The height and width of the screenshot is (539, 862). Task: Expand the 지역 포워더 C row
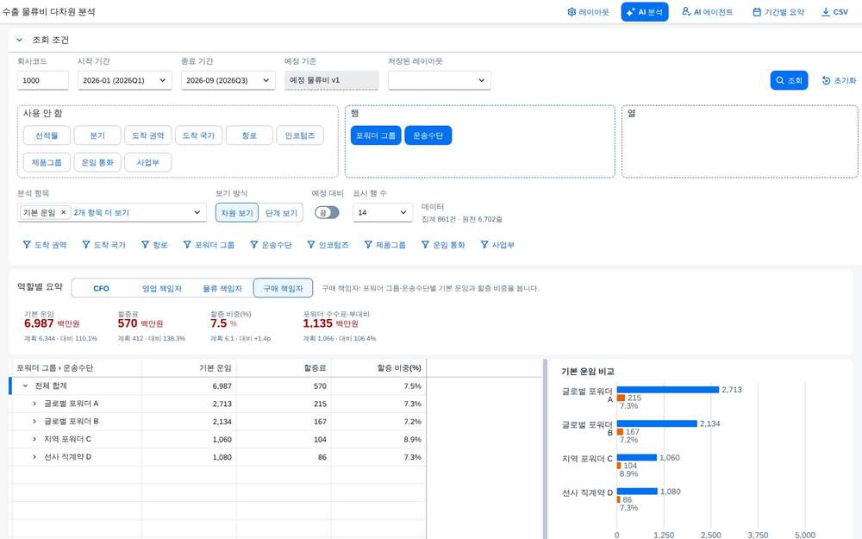coord(34,439)
